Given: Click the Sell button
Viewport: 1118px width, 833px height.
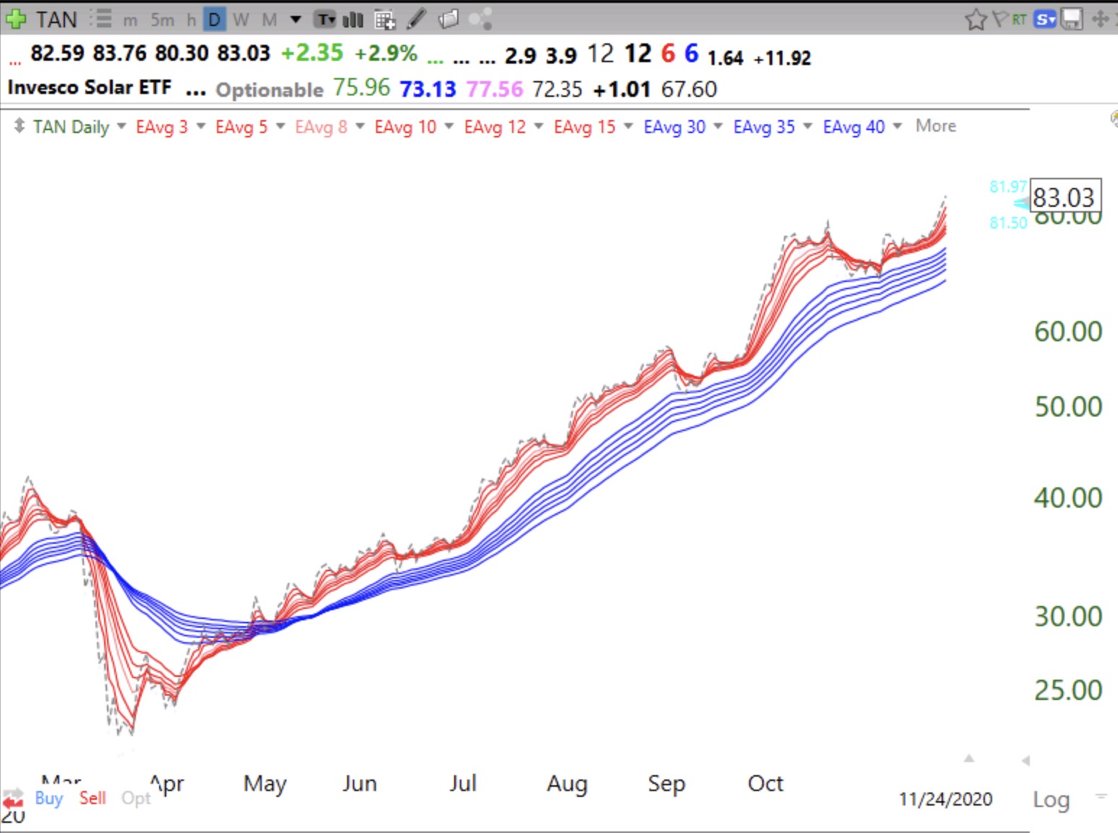Looking at the screenshot, I should [93, 798].
